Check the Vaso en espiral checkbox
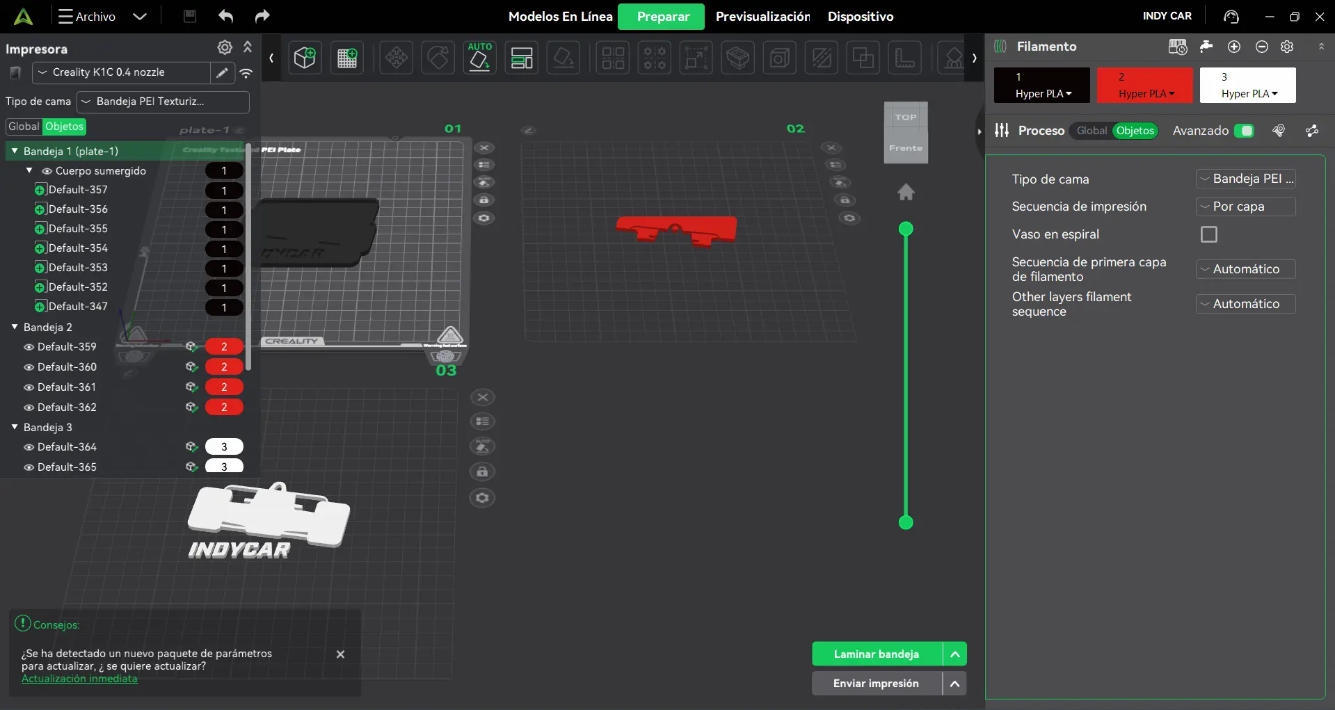Screen dimensions: 1335x710 click(x=1209, y=234)
